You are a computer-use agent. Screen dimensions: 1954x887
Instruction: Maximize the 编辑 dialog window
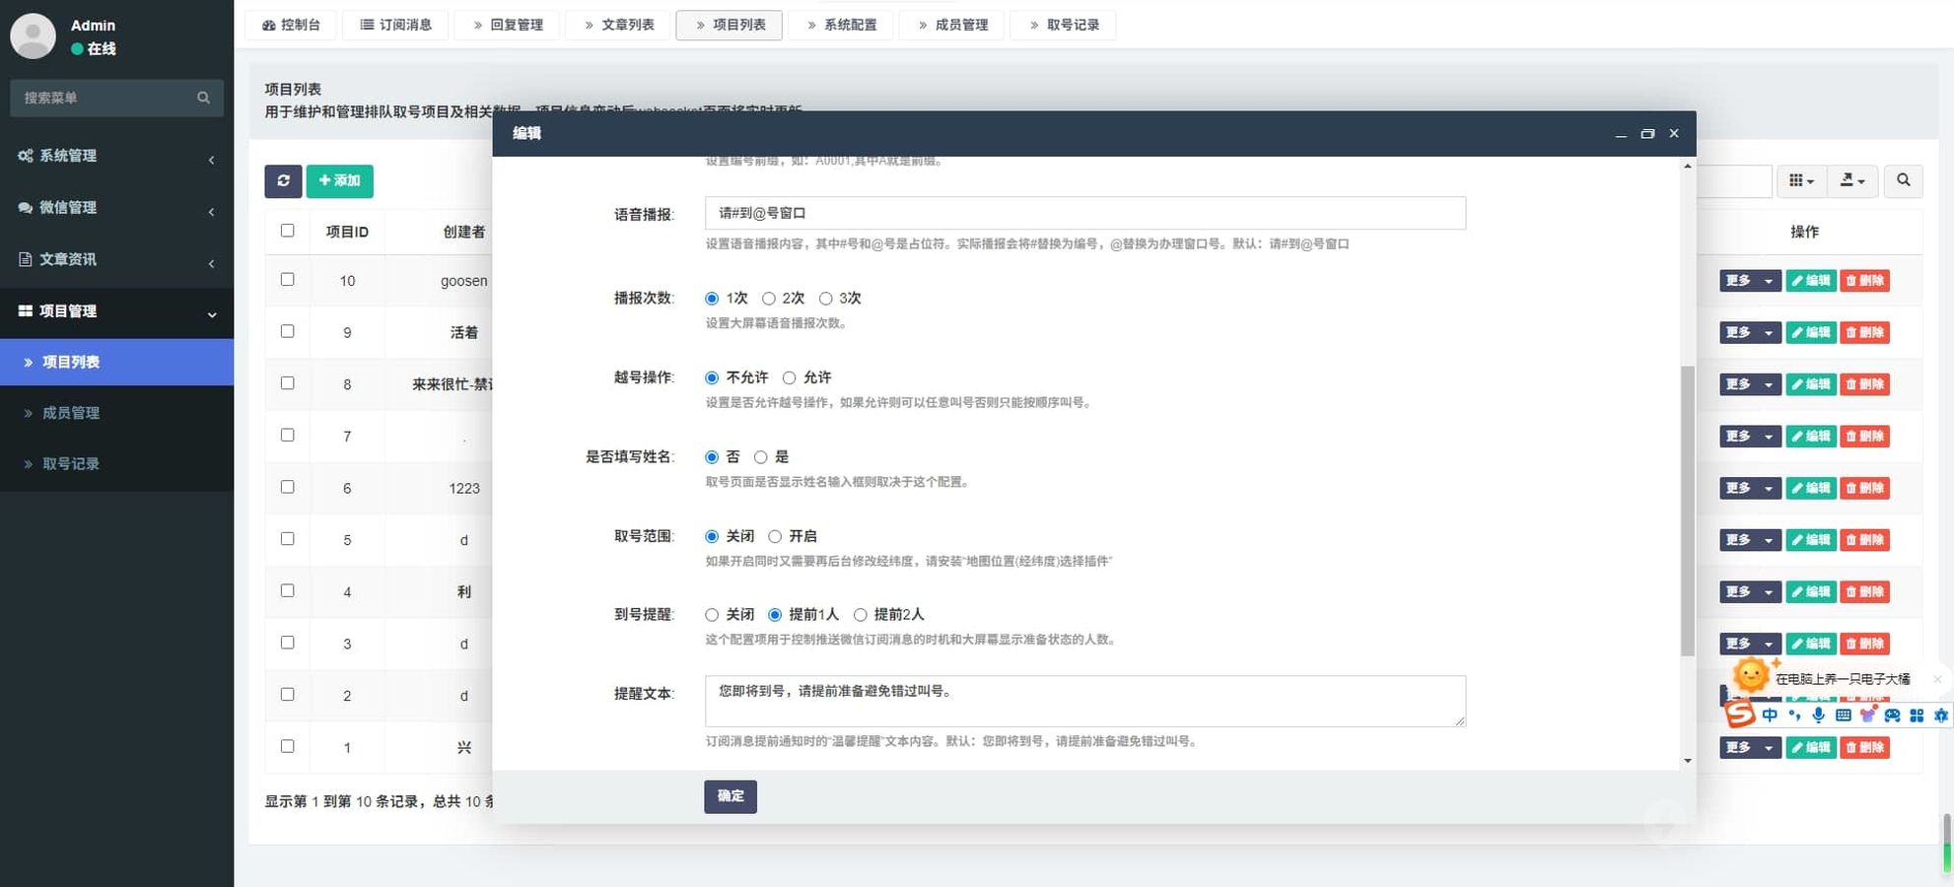click(1646, 133)
